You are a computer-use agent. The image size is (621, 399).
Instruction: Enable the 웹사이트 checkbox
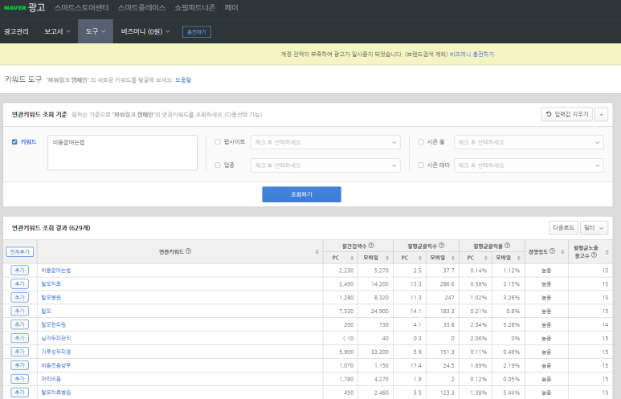click(218, 142)
